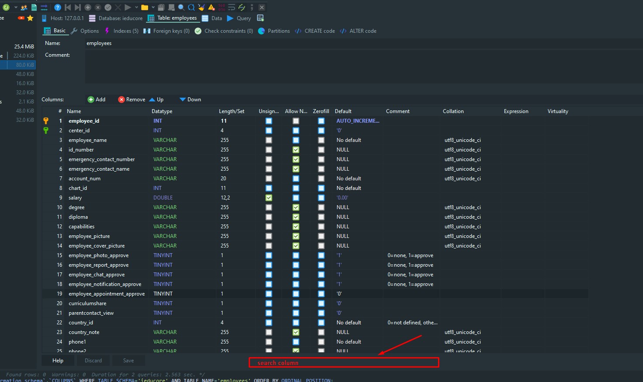Screen dimensions: 643x382
Task: Switch to the Indexes (5) tab
Action: 121,31
